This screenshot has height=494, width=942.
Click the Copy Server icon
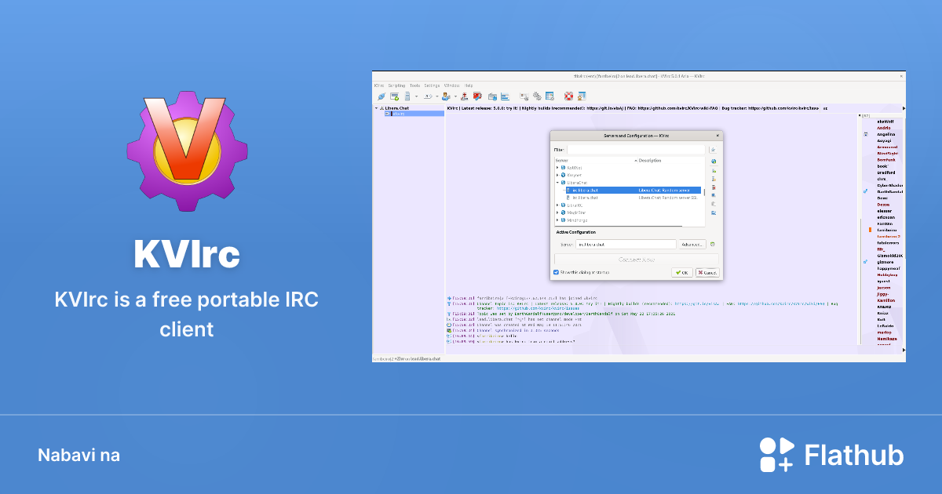(713, 196)
